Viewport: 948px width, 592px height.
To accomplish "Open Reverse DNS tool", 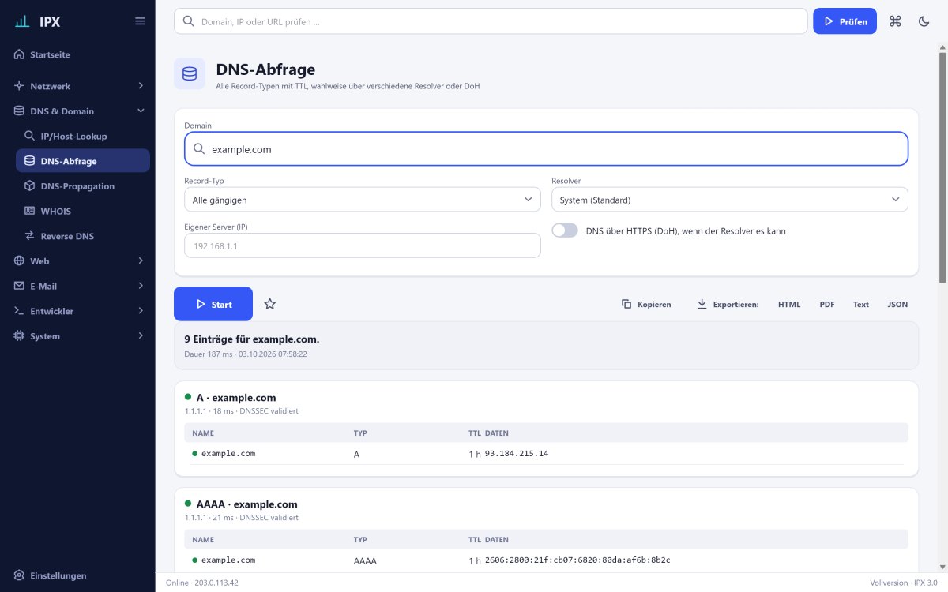I will pos(83,236).
